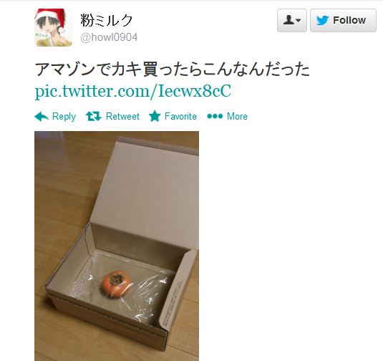This screenshot has width=383, height=361.
Task: Mark the tweet with the Favorite label
Action: [180, 116]
